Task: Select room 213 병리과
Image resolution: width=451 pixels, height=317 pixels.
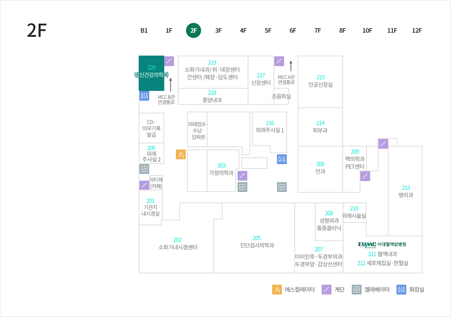Action: point(406,191)
